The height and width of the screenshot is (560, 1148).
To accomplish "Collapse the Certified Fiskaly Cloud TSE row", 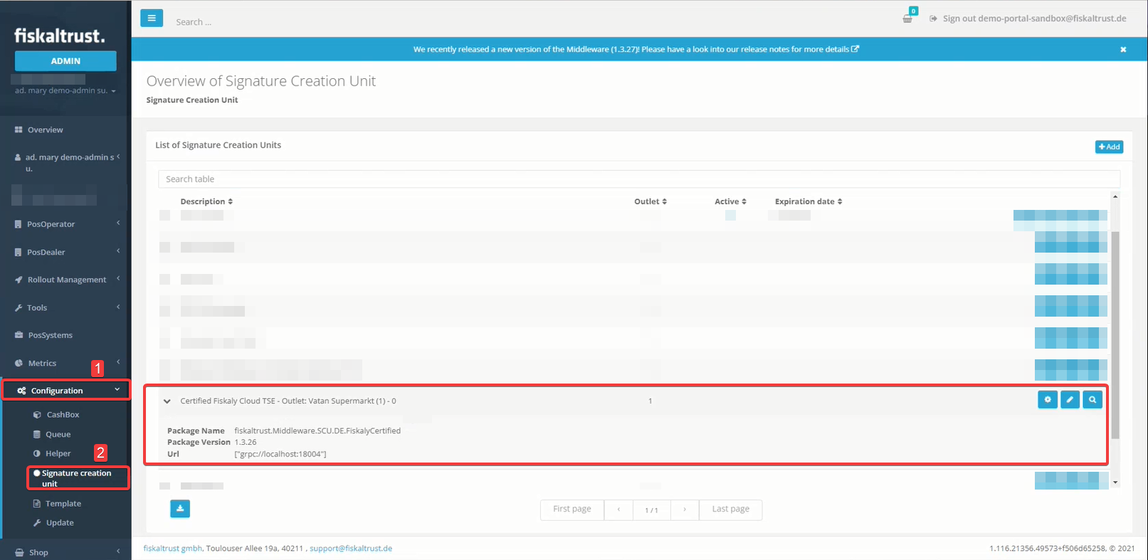I will click(167, 401).
